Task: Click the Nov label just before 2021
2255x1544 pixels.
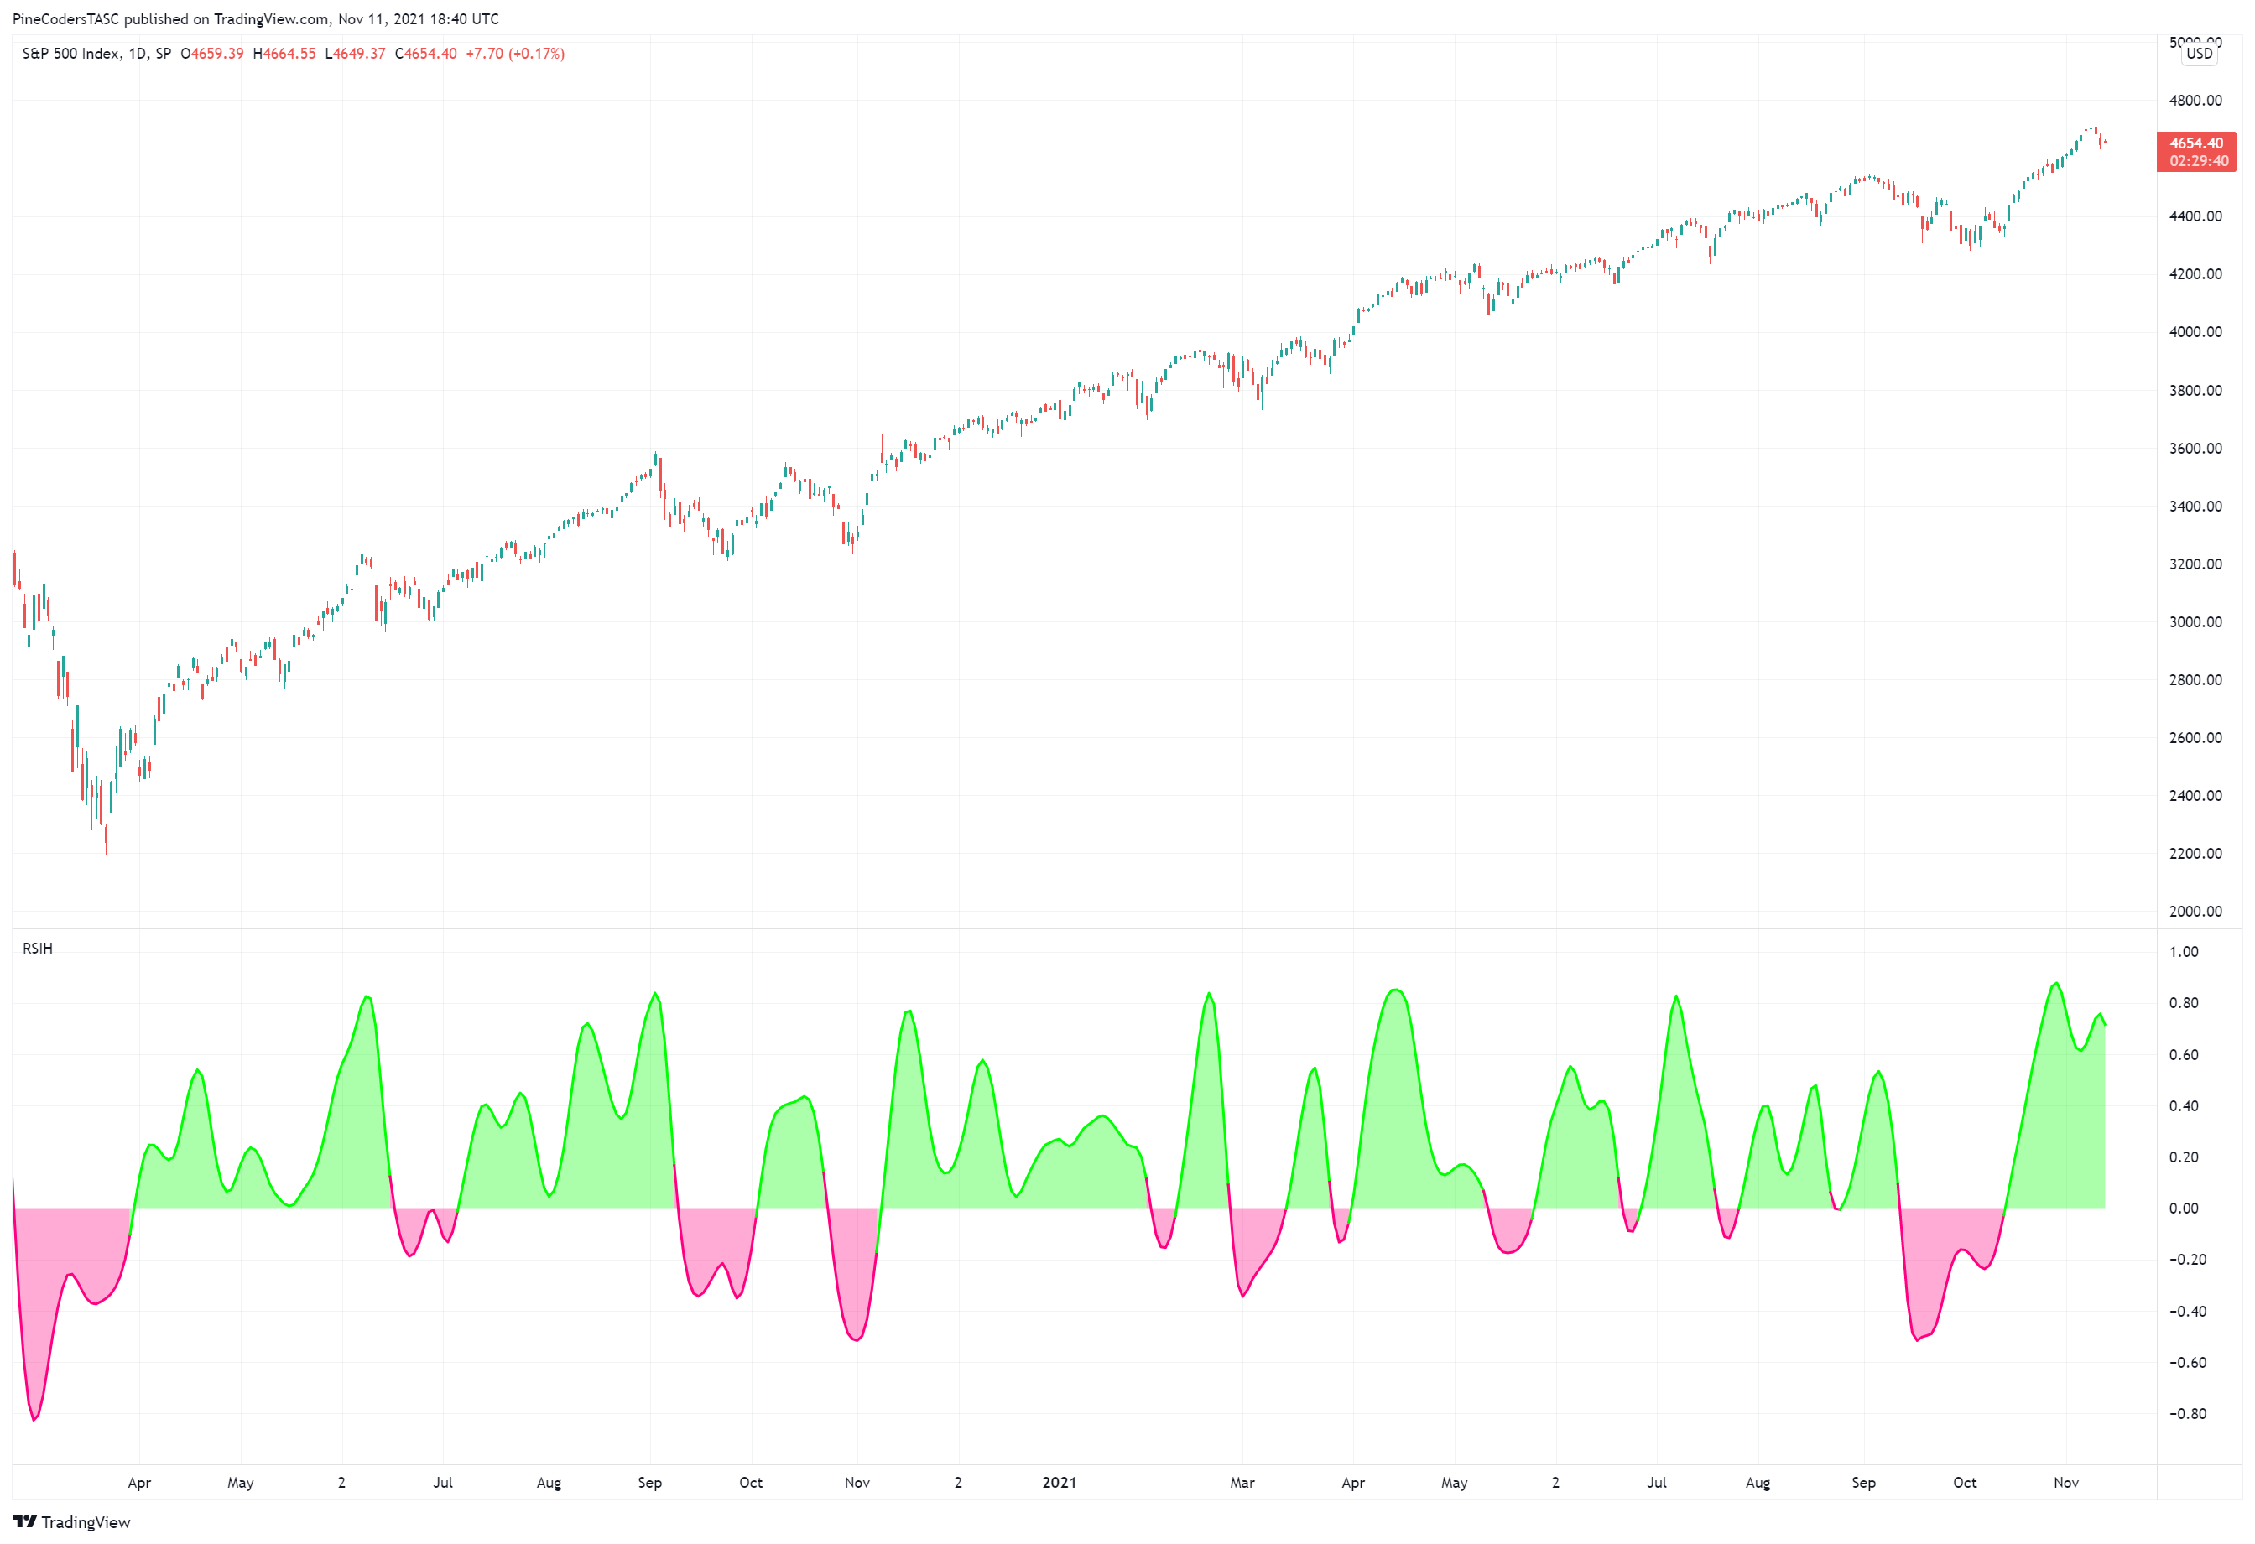Action: click(857, 1482)
